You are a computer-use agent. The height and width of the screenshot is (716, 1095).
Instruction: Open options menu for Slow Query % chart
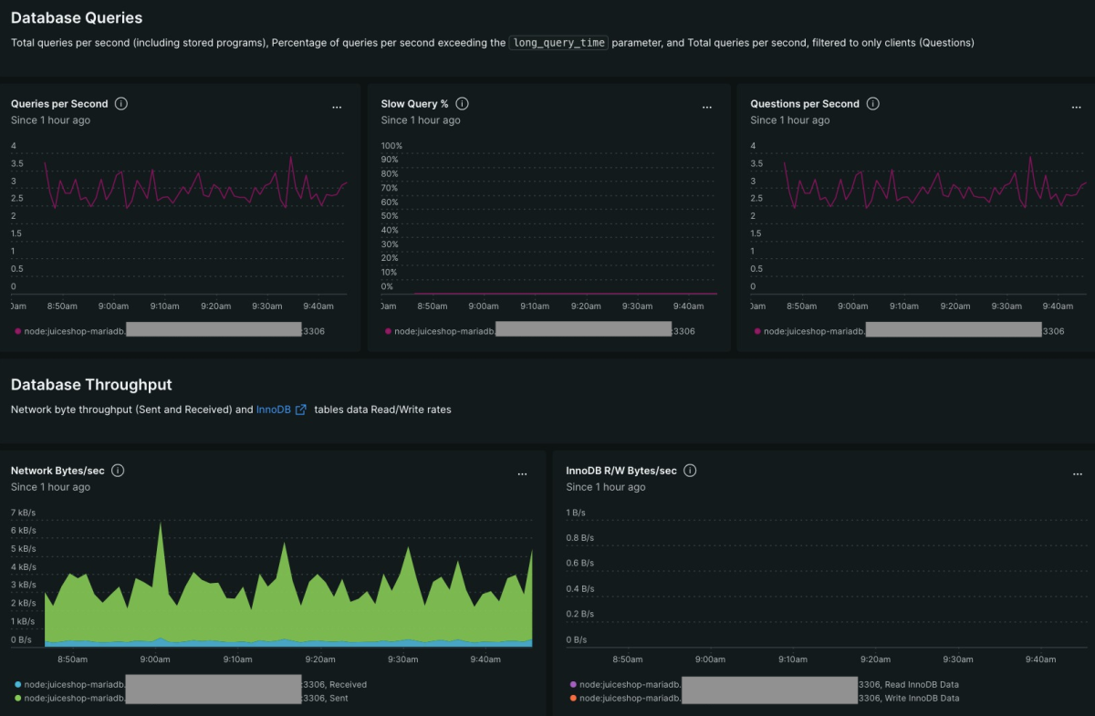pos(706,108)
